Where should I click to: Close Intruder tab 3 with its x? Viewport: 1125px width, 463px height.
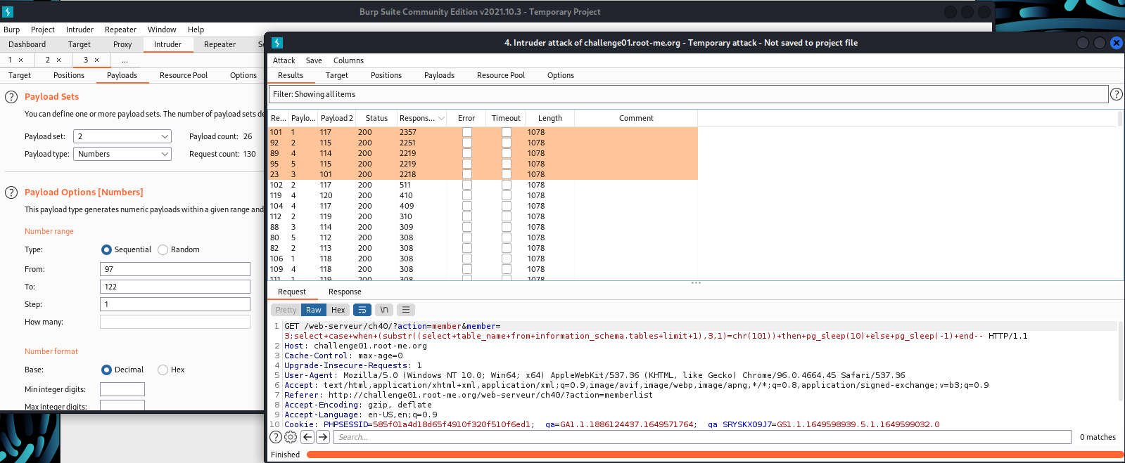tap(97, 60)
